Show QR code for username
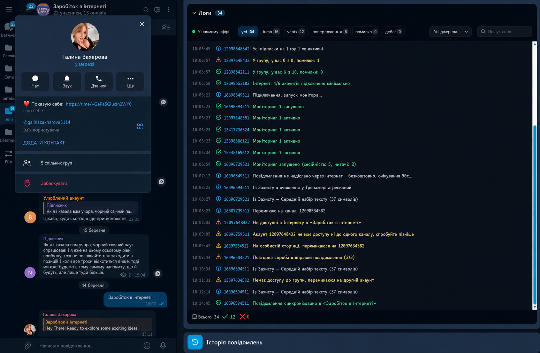This screenshot has width=540, height=353. coord(140,126)
